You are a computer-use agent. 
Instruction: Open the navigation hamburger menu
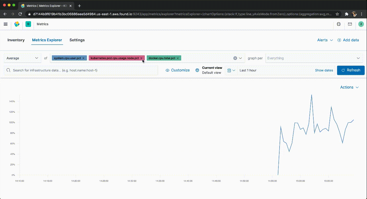(x=5, y=24)
